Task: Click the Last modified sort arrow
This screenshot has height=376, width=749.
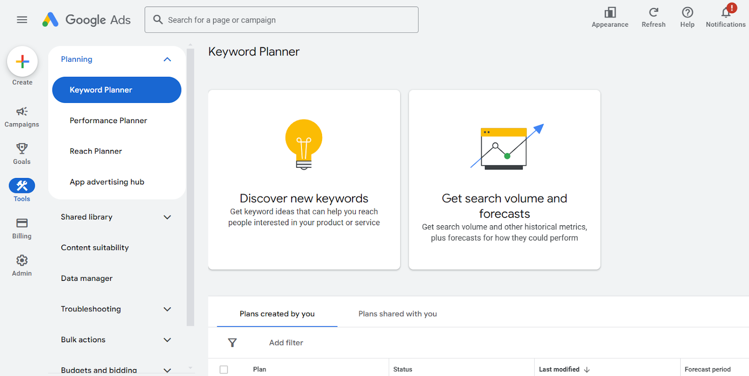Action: click(x=587, y=369)
